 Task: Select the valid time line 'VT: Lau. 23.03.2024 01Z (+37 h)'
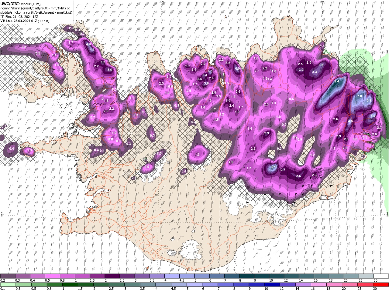point(25,21)
